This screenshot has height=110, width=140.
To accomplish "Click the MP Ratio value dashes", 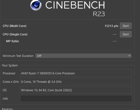I will click(115, 41).
